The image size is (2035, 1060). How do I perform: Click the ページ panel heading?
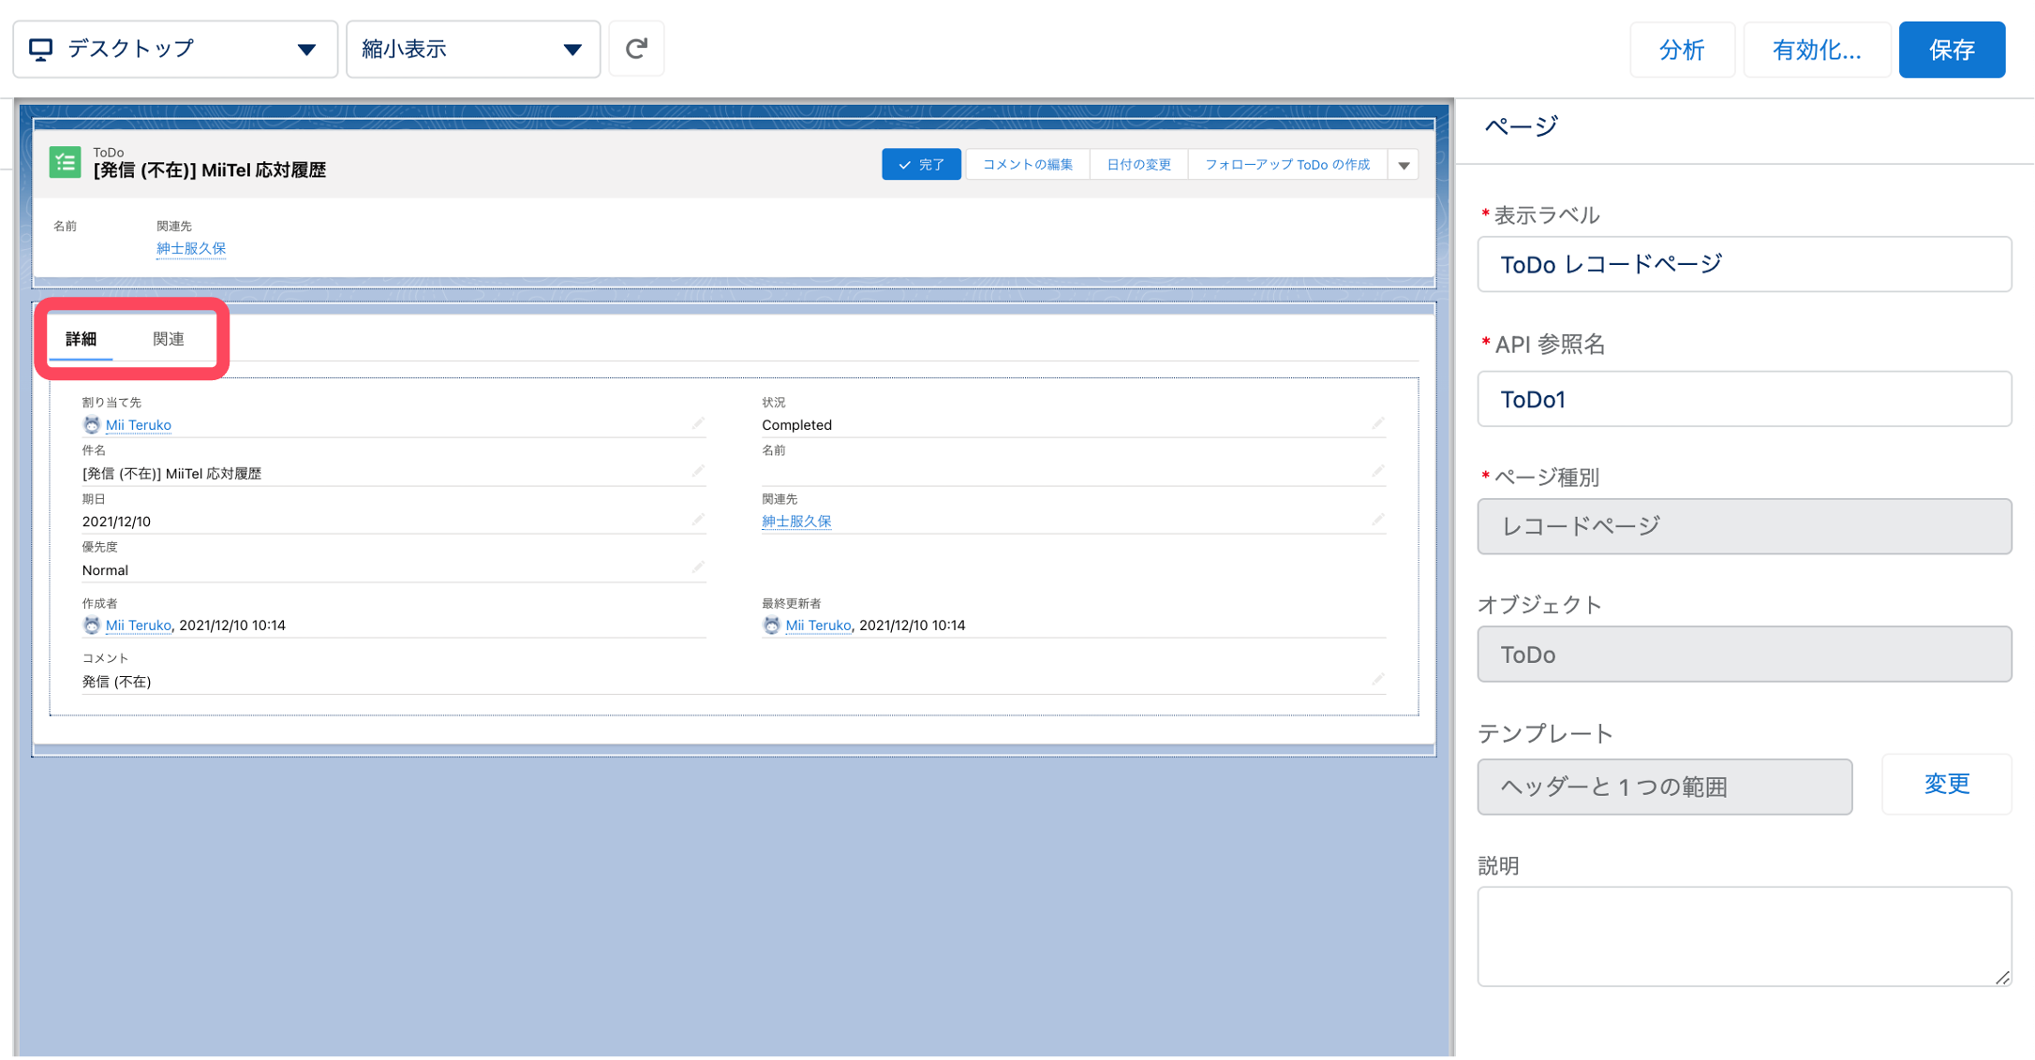(1521, 125)
